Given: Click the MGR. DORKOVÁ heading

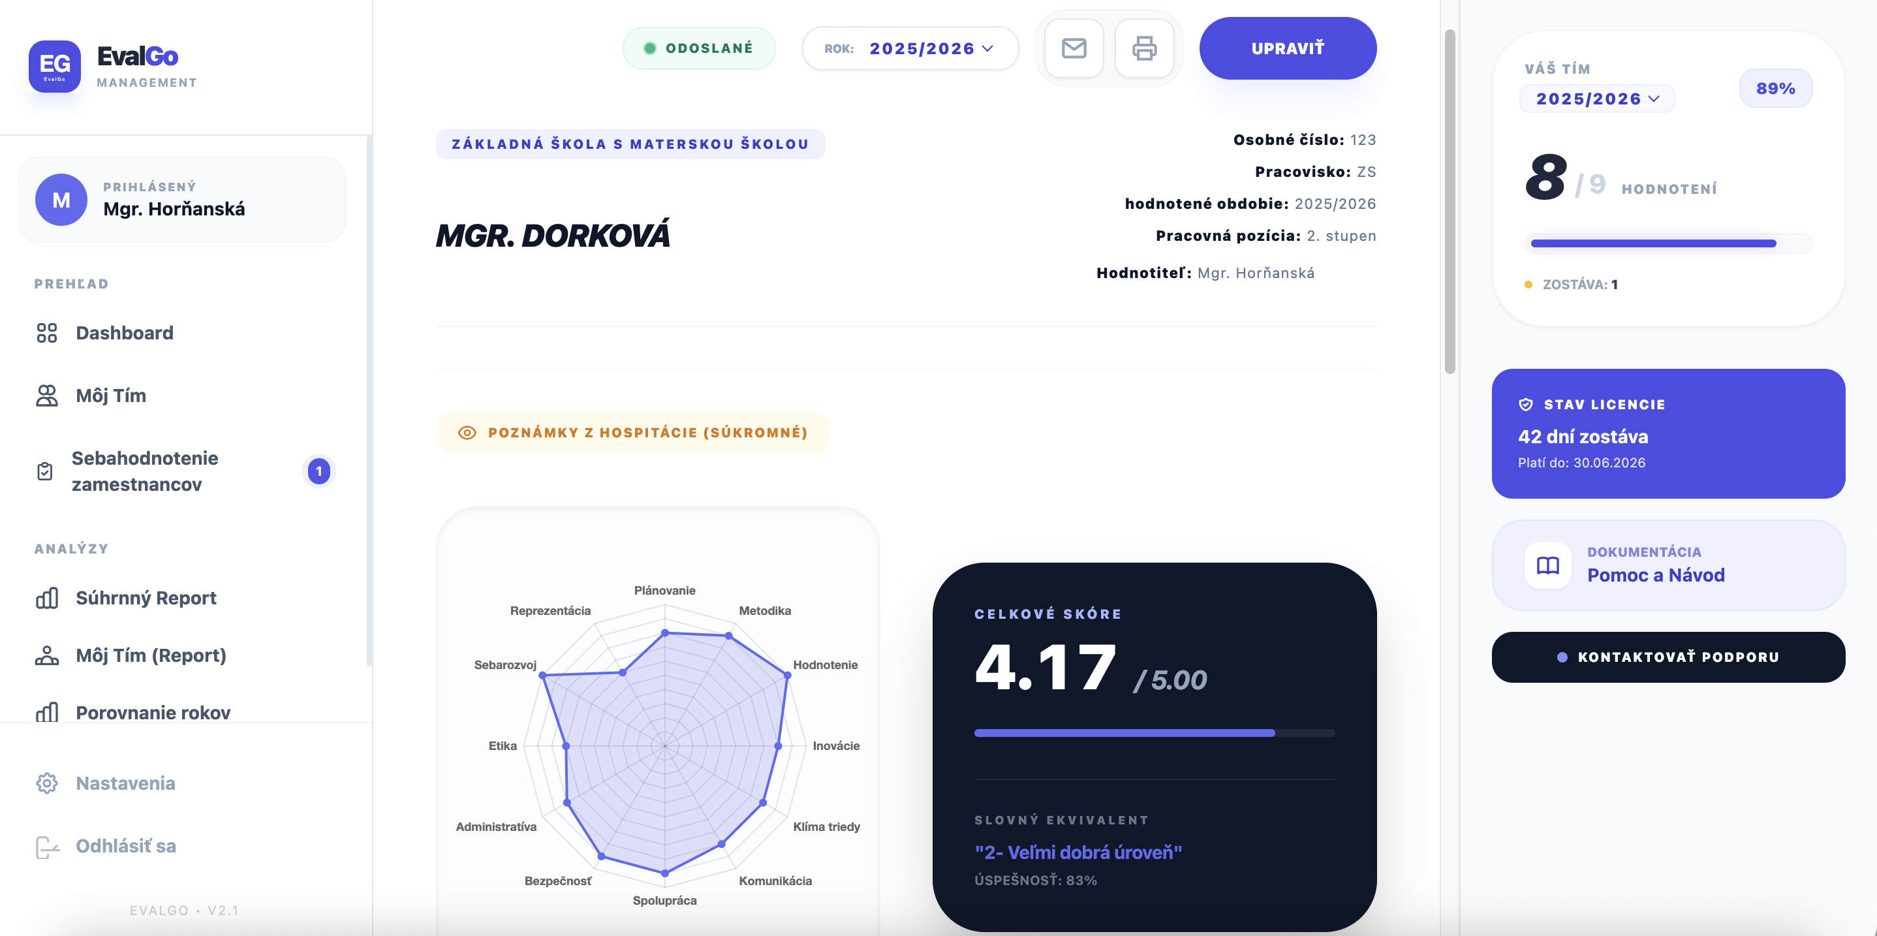Looking at the screenshot, I should pyautogui.click(x=552, y=236).
